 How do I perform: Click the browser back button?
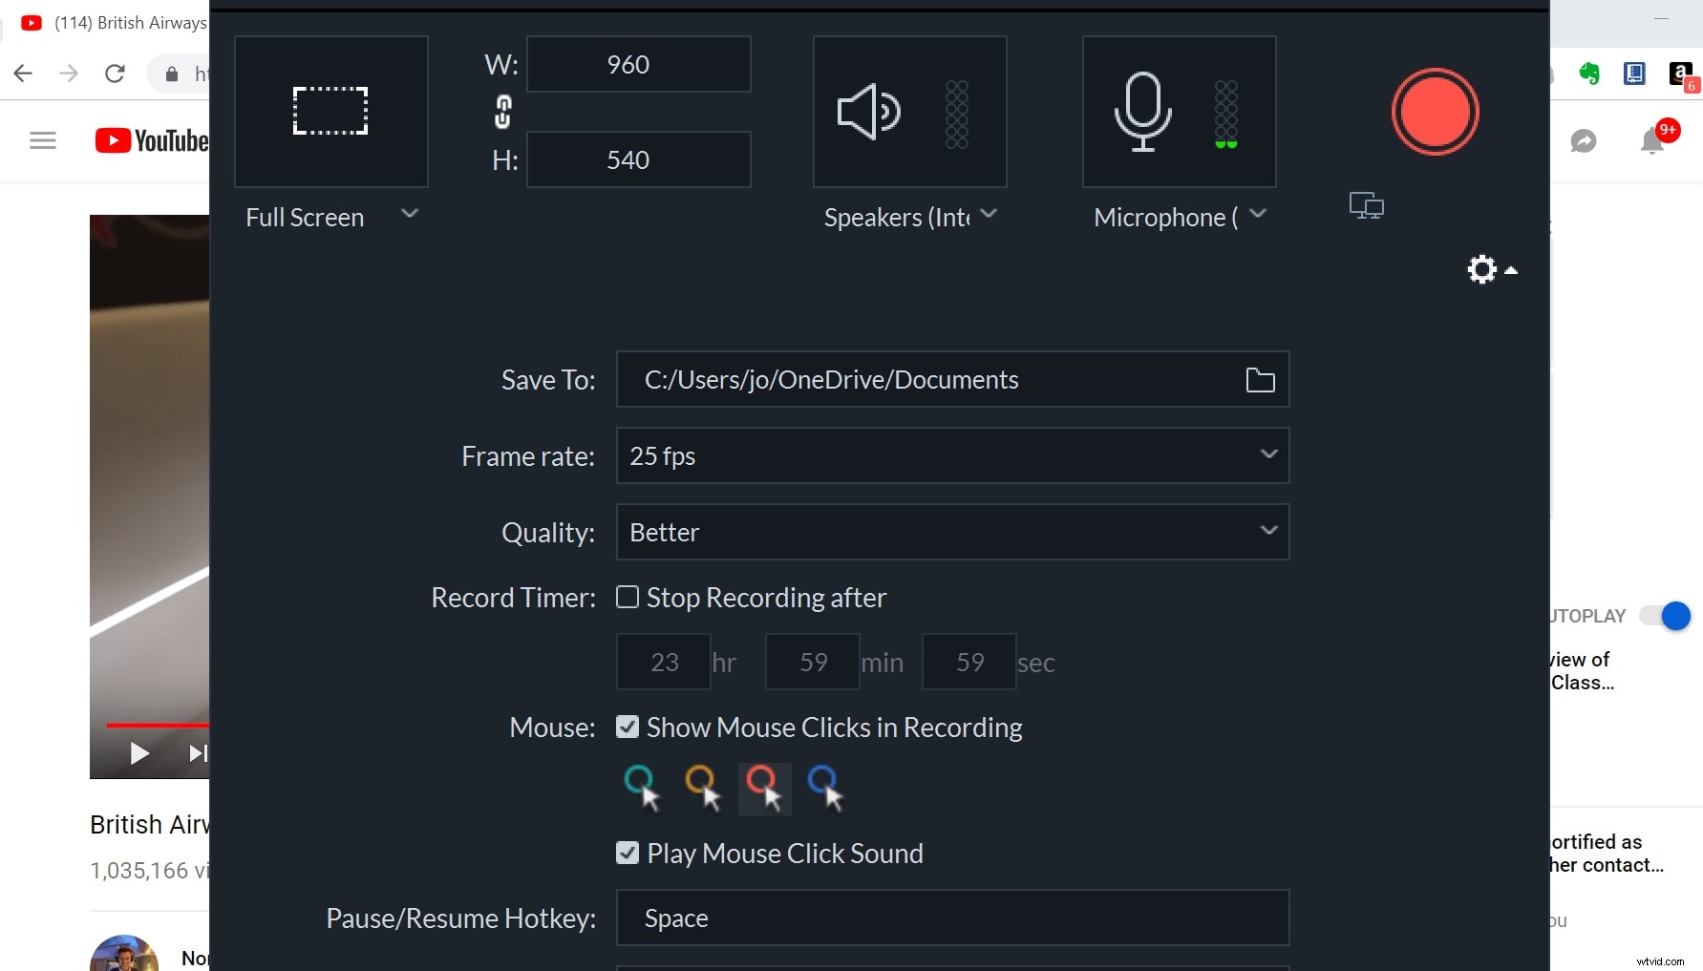[22, 74]
